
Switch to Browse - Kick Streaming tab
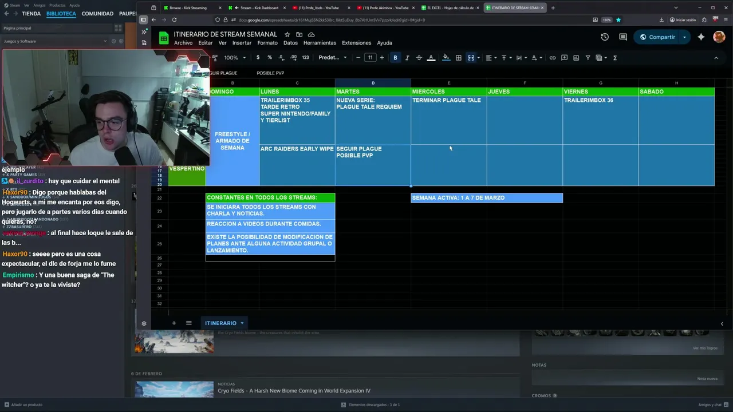(188, 8)
